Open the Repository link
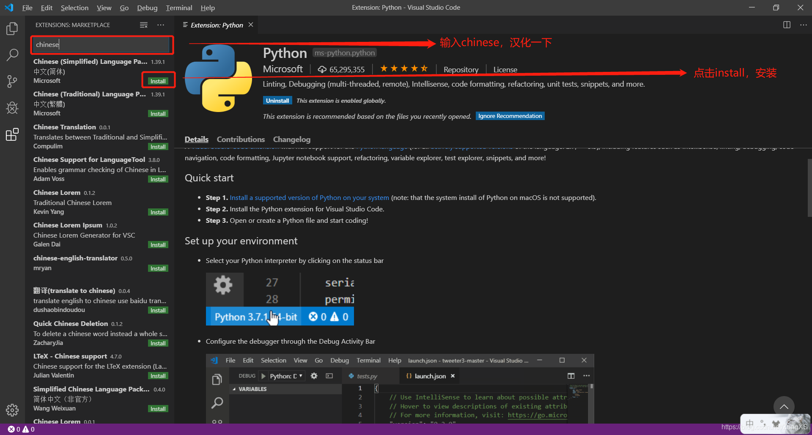 coord(461,69)
